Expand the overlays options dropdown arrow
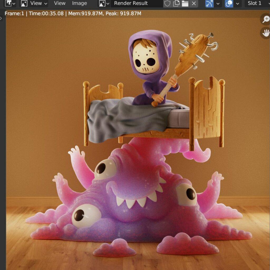This screenshot has width=270, height=270. tap(238, 3)
